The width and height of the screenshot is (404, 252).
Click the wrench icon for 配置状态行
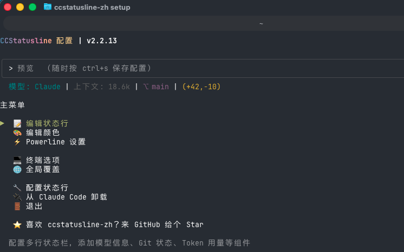click(x=17, y=188)
